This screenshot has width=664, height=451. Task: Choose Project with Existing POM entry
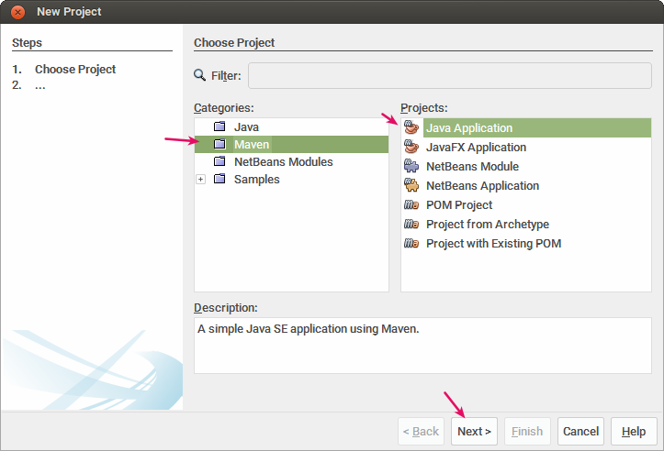(x=494, y=244)
